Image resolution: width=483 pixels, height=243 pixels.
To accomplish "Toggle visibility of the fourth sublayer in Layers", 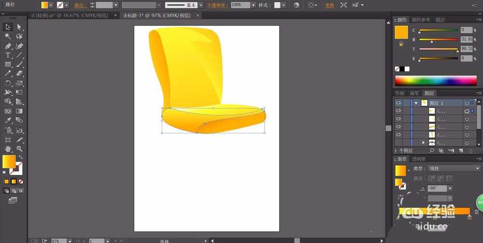I will pyautogui.click(x=398, y=134).
